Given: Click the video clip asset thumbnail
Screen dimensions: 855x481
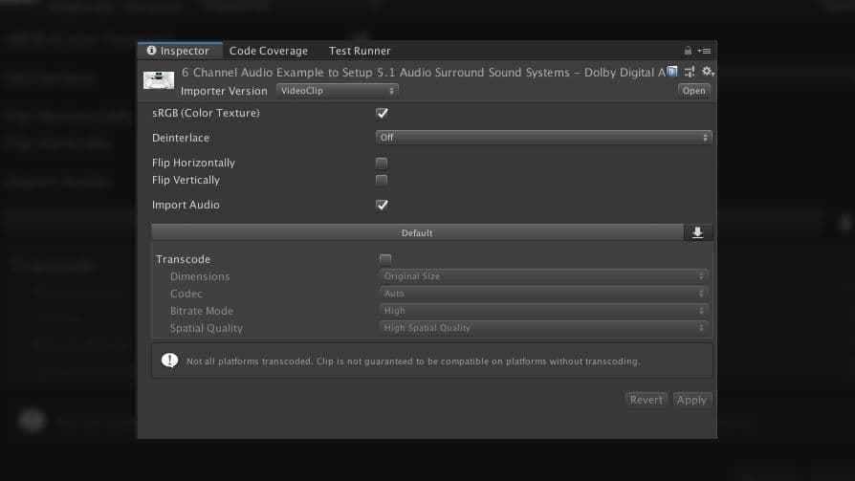Looking at the screenshot, I should point(159,80).
